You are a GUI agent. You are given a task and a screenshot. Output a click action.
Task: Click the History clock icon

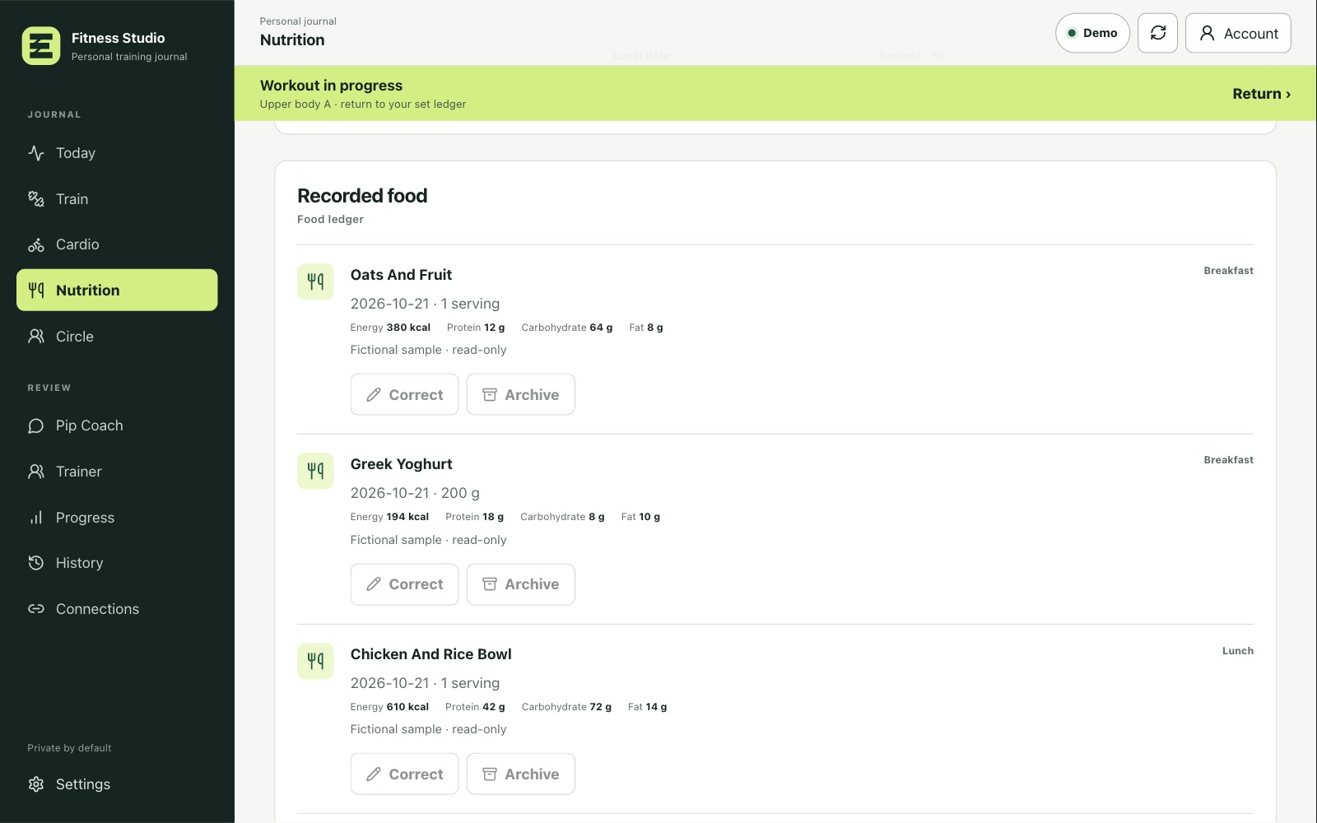pyautogui.click(x=36, y=563)
